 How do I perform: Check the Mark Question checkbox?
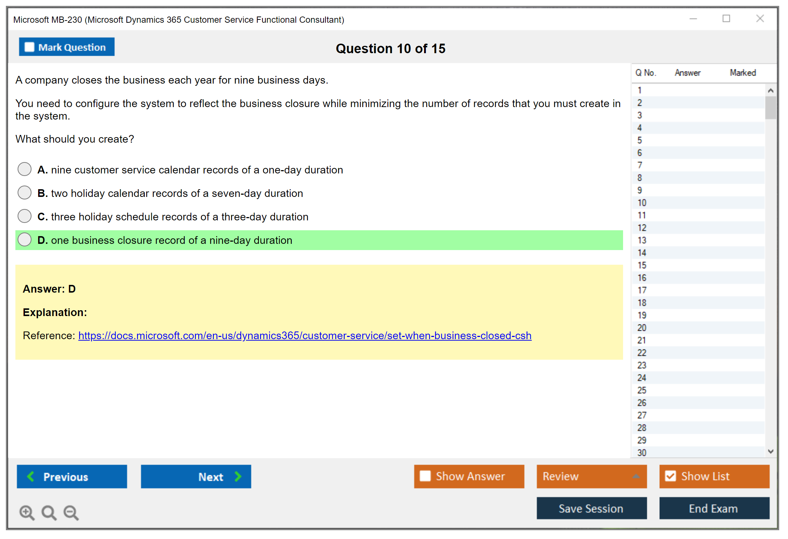(x=29, y=47)
